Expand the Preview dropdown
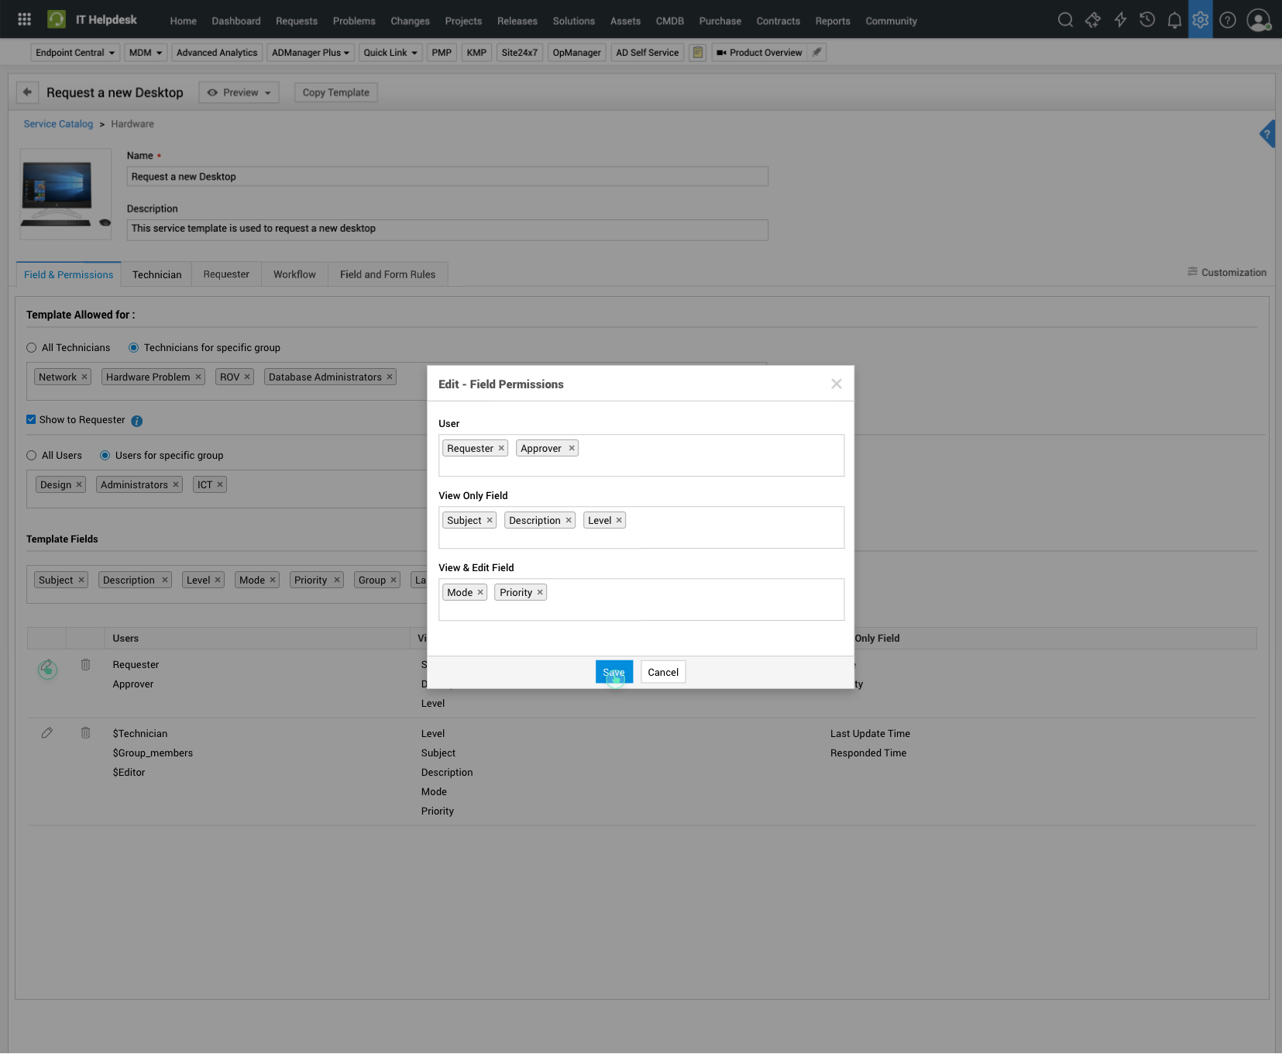The width and height of the screenshot is (1282, 1054). tap(239, 92)
